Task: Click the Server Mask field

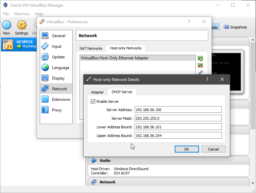Action: [x=178, y=118]
